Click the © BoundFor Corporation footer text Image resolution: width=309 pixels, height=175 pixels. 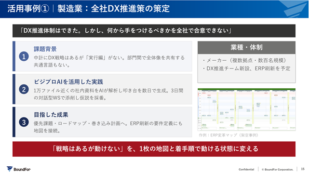click(278, 170)
